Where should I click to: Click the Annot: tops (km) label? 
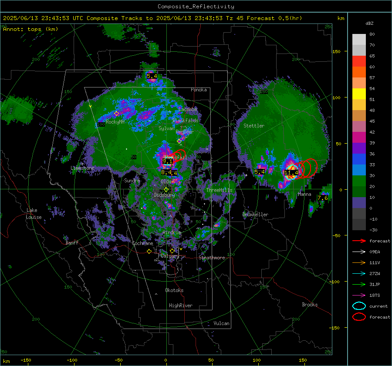pyautogui.click(x=30, y=29)
